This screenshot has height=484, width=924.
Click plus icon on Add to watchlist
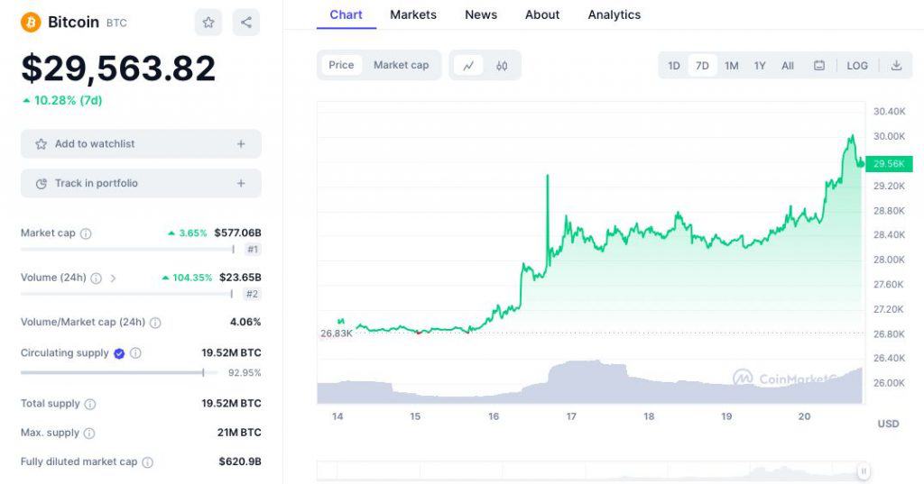point(241,143)
